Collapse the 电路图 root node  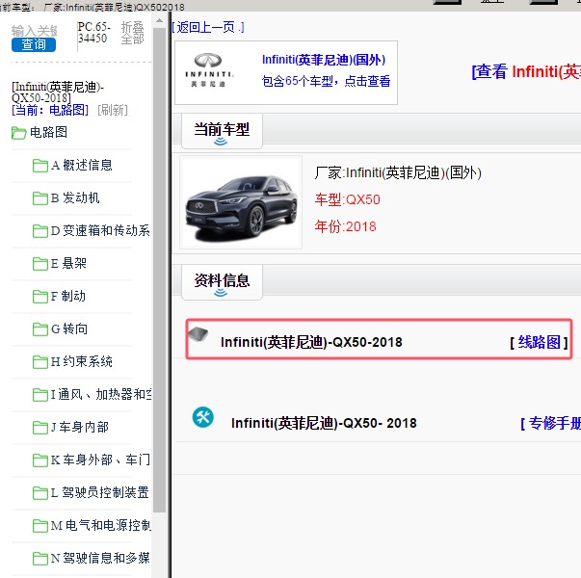pyautogui.click(x=48, y=132)
